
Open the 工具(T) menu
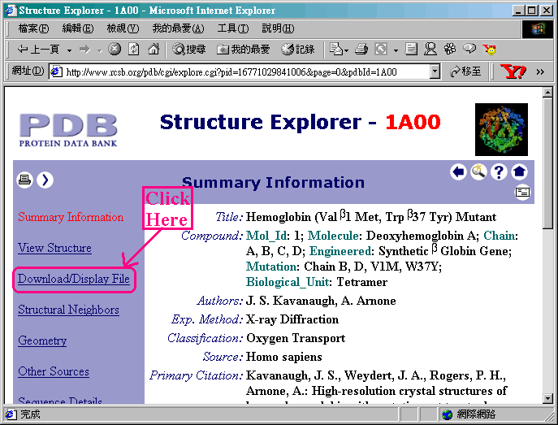233,28
